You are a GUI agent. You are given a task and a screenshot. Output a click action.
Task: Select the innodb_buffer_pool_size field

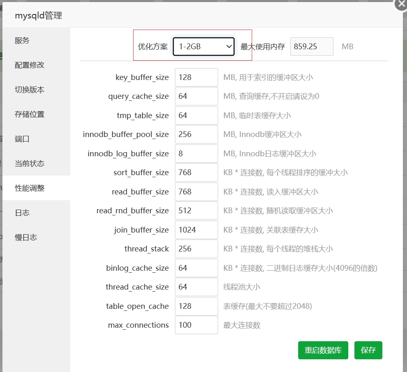tap(196, 134)
